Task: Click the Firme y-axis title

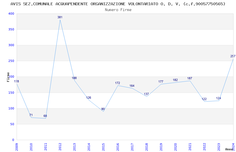Action: pos(8,77)
